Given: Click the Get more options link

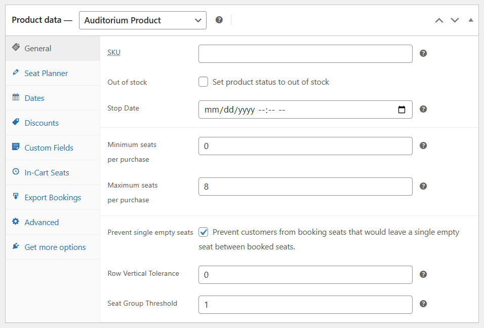Looking at the screenshot, I should click(x=55, y=247).
